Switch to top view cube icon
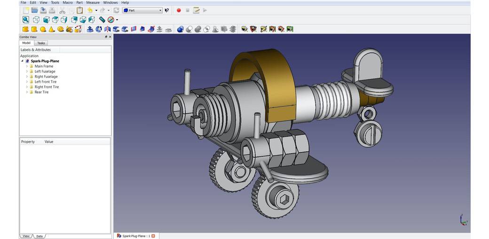The width and height of the screenshot is (489, 239). tap(55, 20)
